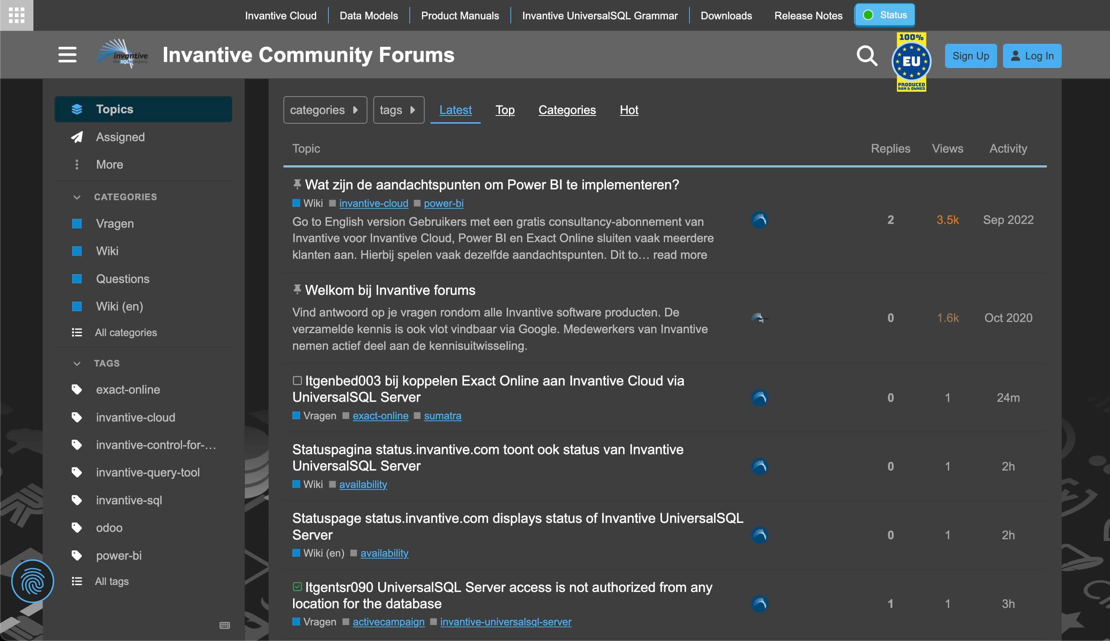Open the categories filter dropdown
The width and height of the screenshot is (1110, 641).
pyautogui.click(x=325, y=110)
